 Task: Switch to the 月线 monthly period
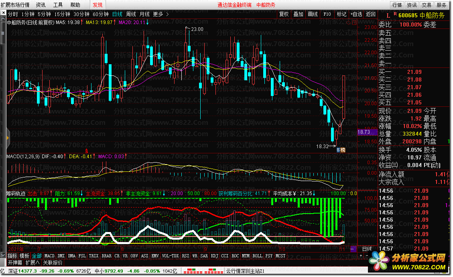144,14
